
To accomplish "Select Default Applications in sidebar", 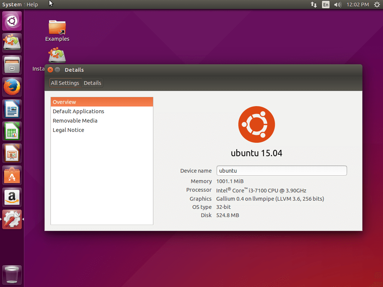I will pos(102,111).
